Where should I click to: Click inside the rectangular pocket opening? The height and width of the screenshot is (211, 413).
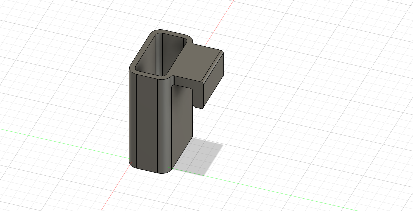[161, 54]
